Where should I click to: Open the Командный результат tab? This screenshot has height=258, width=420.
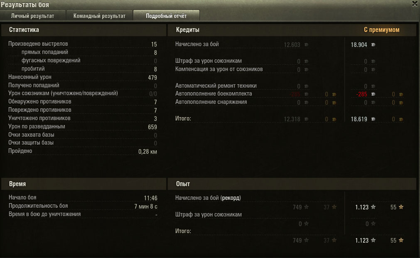coord(99,16)
